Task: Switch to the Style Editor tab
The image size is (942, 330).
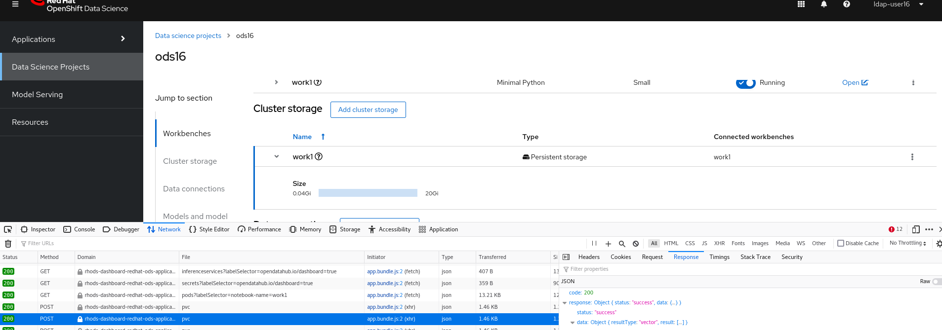Action: tap(209, 229)
